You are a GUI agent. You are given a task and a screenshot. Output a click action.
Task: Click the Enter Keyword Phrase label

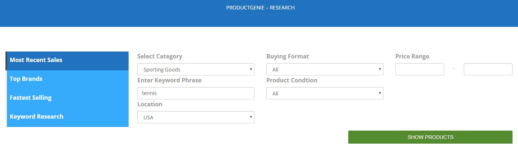point(169,81)
